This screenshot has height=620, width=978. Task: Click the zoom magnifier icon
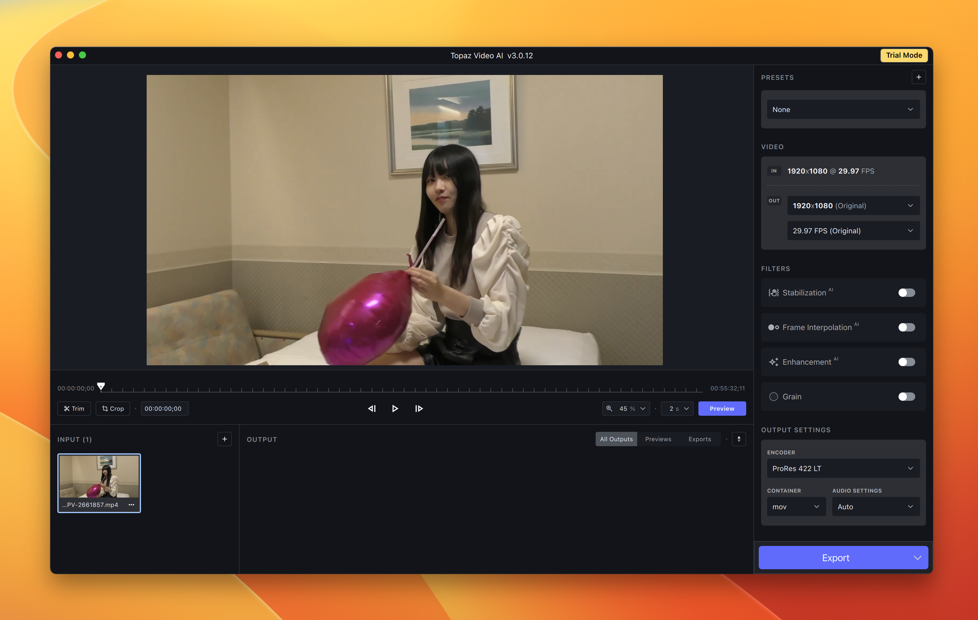point(609,409)
